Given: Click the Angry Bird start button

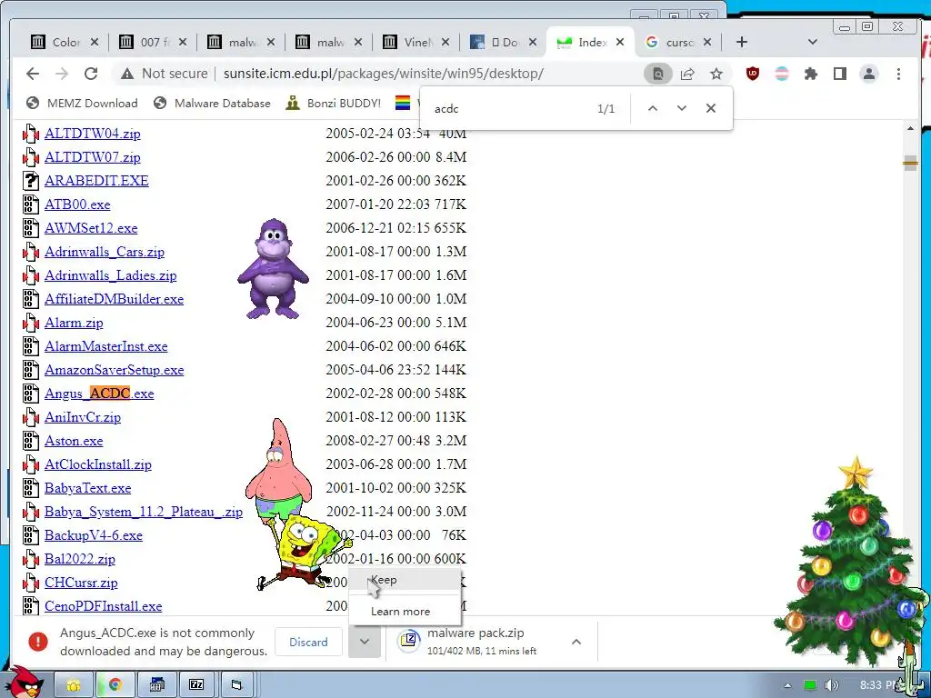Looking at the screenshot, I should coord(25,682).
